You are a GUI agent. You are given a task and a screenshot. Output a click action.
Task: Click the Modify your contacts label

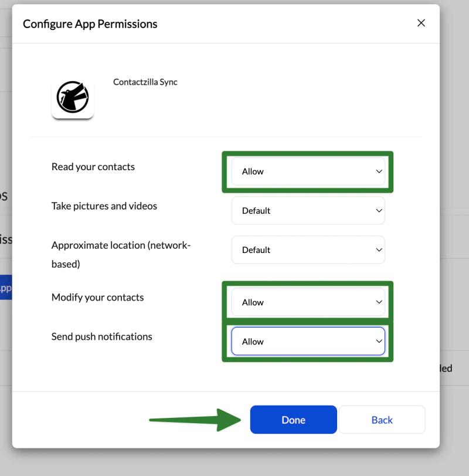97,297
